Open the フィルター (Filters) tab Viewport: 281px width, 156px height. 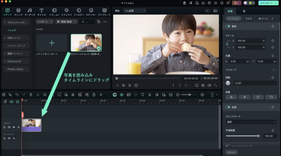pyautogui.click(x=79, y=12)
